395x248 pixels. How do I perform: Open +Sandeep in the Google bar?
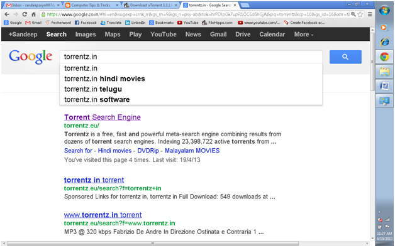[23, 35]
